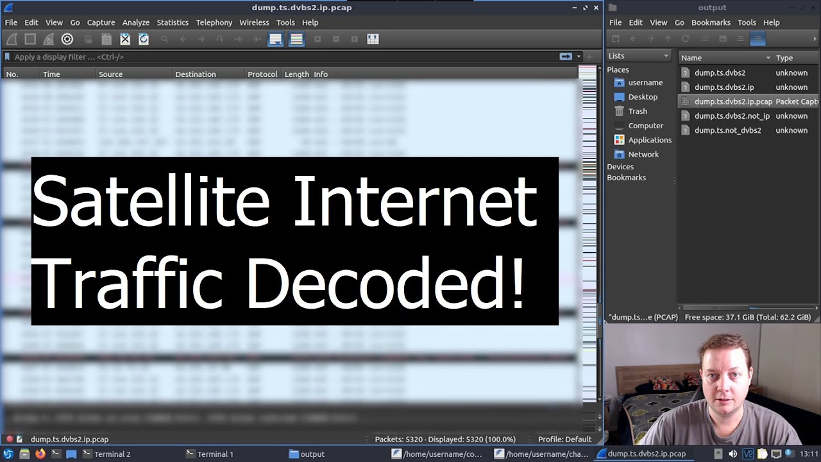Reload the capture file via toolbar icon
Image resolution: width=821 pixels, height=462 pixels.
[144, 39]
